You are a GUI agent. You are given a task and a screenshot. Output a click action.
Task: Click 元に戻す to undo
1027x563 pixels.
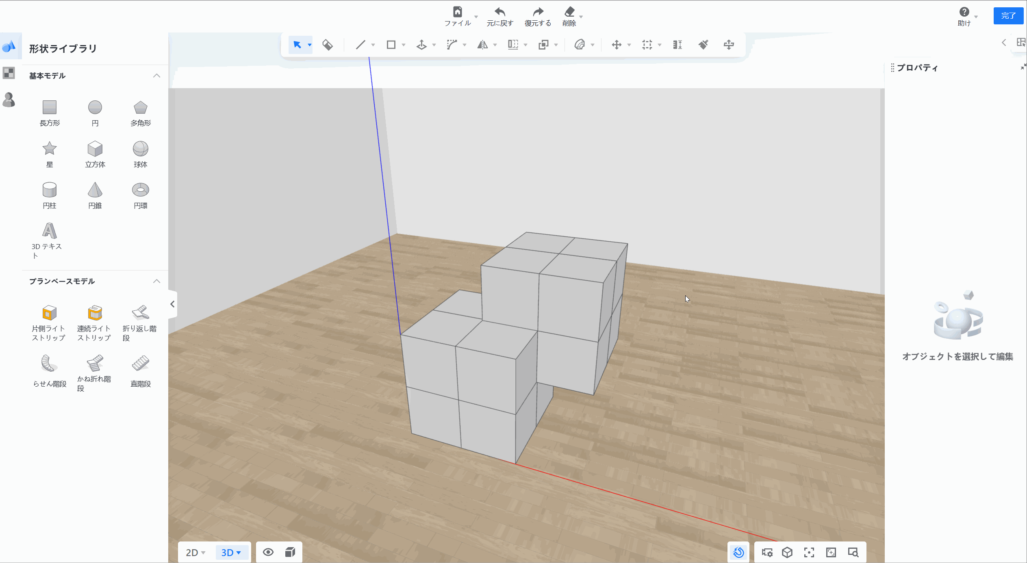(500, 16)
